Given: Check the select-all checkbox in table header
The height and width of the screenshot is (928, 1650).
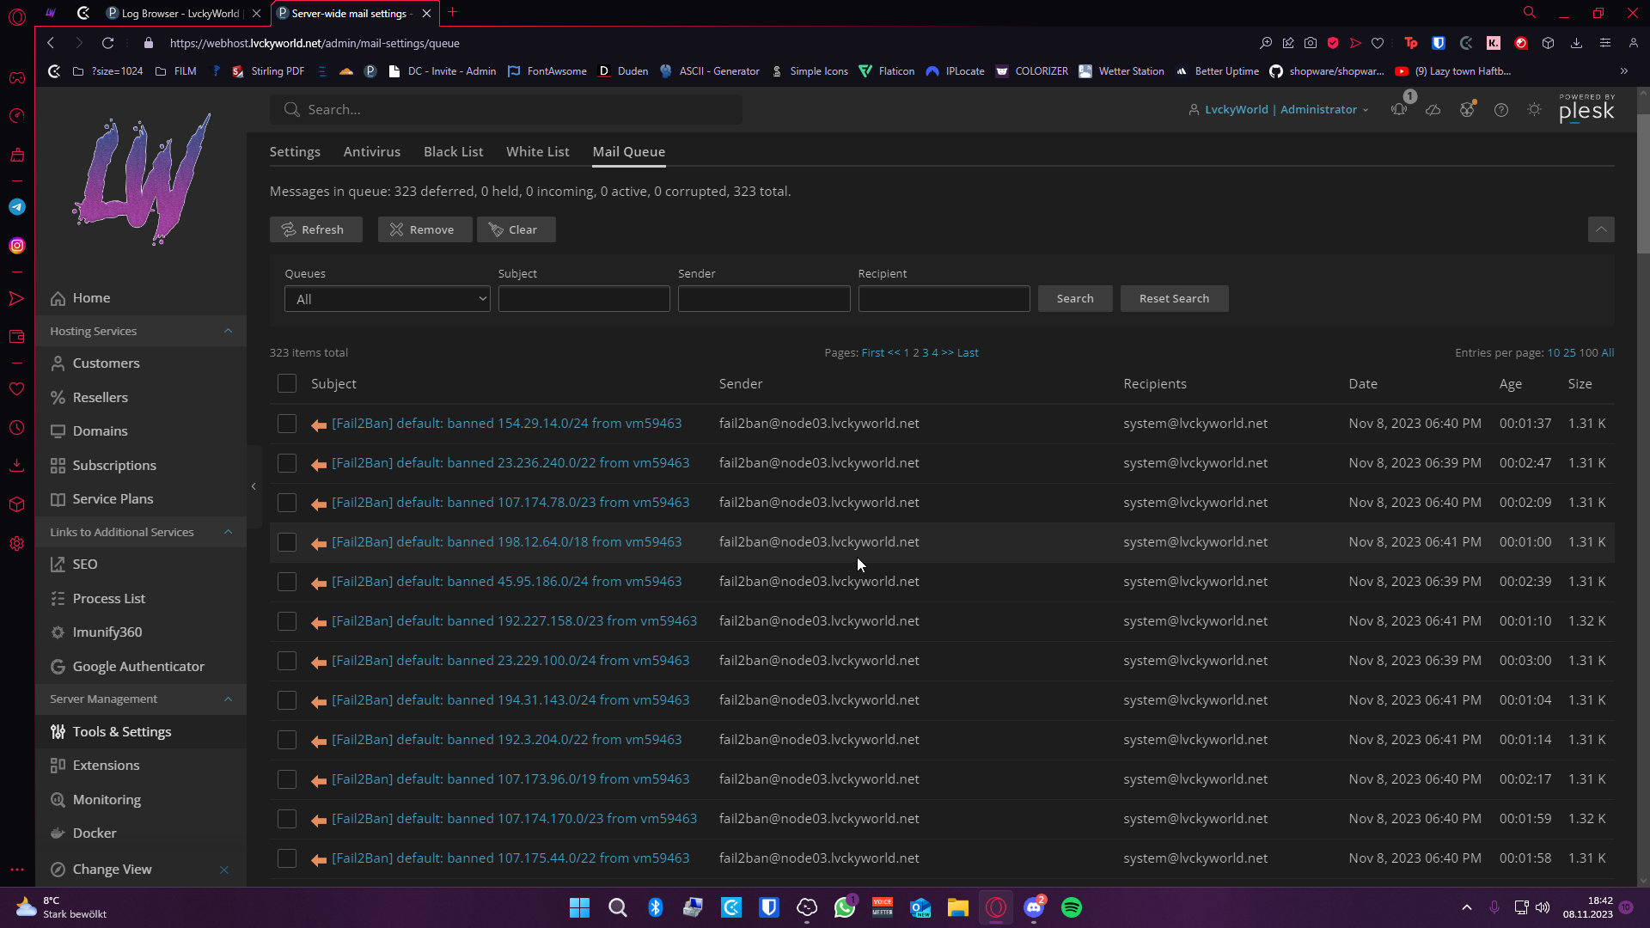Looking at the screenshot, I should click(287, 383).
